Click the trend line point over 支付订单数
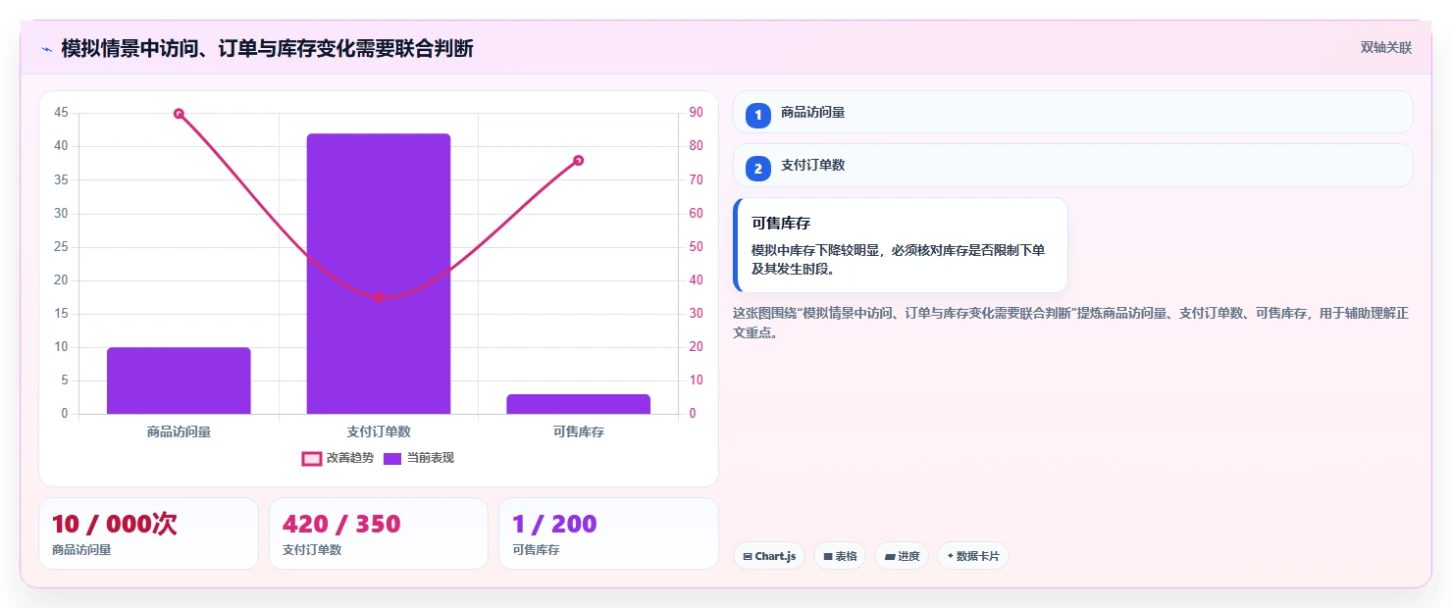The height and width of the screenshot is (608, 1452). [x=379, y=297]
